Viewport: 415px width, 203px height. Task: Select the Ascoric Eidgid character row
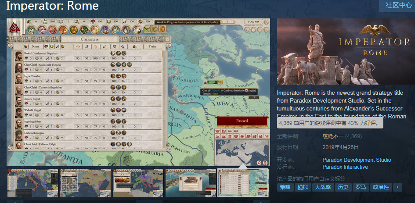coord(88,101)
